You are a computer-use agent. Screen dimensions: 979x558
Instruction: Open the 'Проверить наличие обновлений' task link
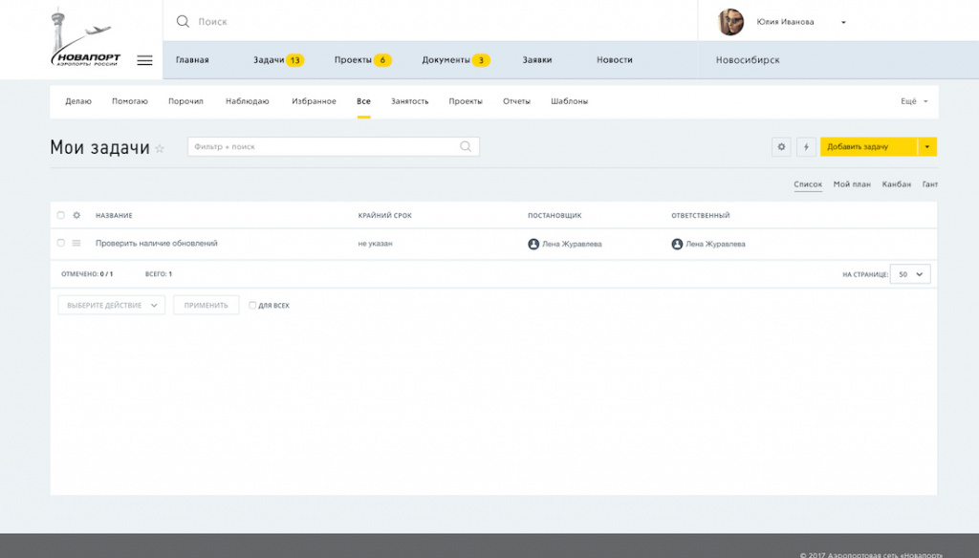(x=157, y=244)
